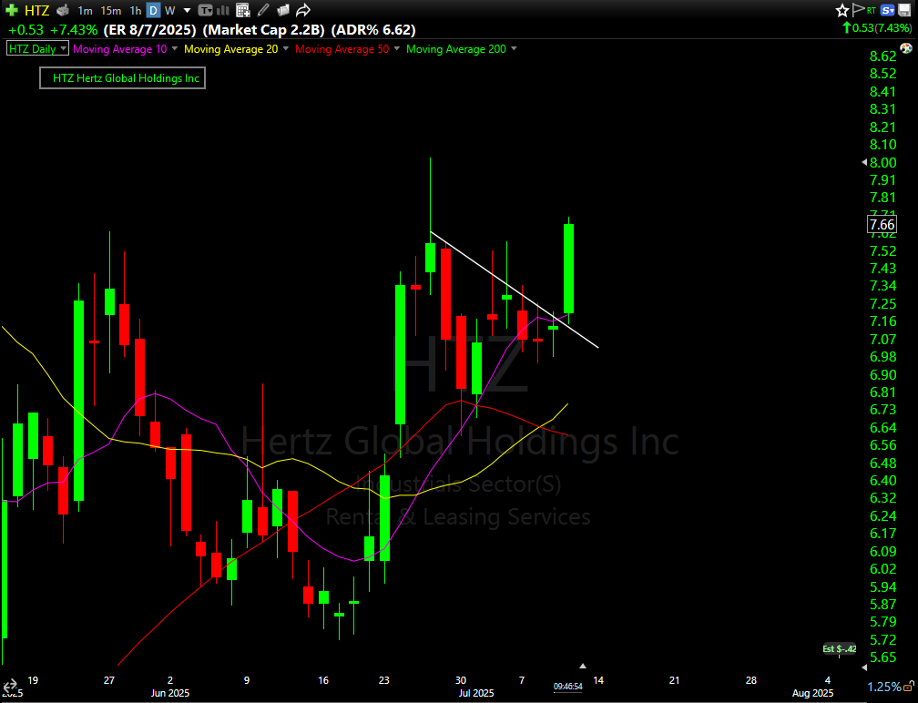918x703 pixels.
Task: Toggle the orange scale lock icon
Action: [909, 686]
